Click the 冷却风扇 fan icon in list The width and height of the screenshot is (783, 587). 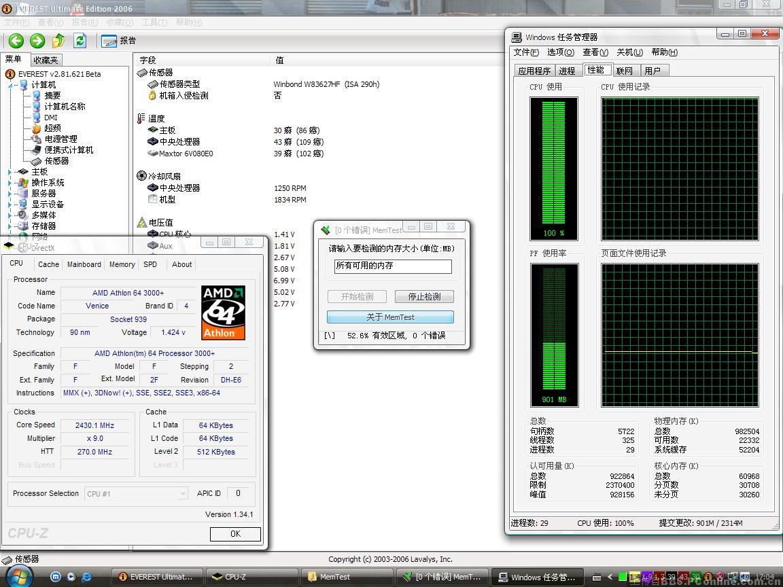tap(142, 176)
